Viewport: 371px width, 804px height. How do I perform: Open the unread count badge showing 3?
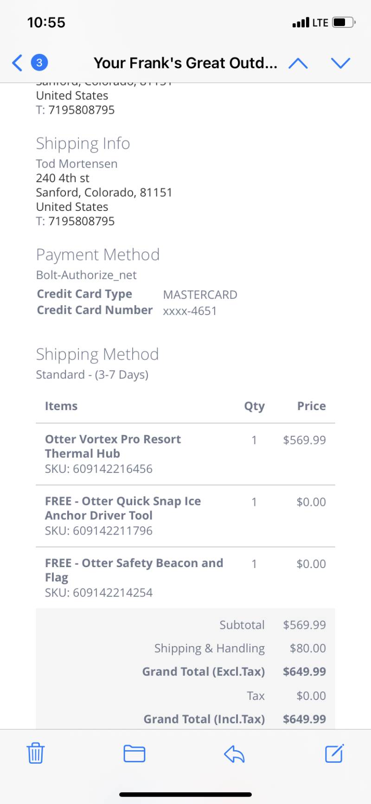39,63
